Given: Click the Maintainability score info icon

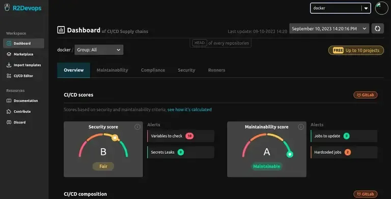Looking at the screenshot, I should (x=301, y=127).
